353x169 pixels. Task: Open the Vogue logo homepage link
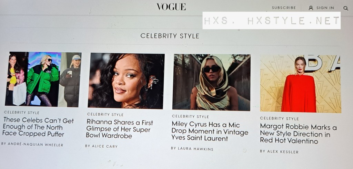point(171,7)
